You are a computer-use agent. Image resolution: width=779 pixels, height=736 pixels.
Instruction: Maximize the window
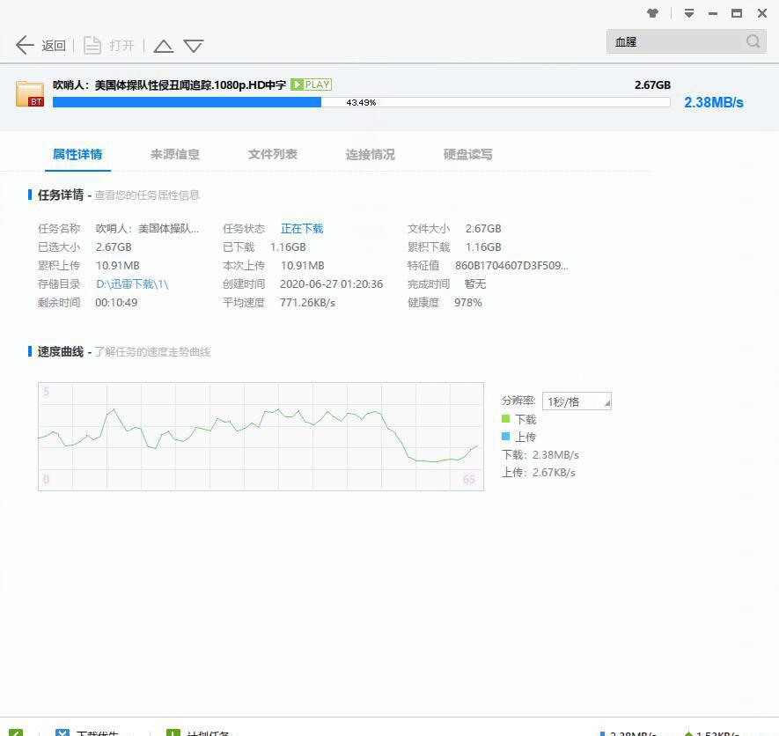click(x=737, y=13)
